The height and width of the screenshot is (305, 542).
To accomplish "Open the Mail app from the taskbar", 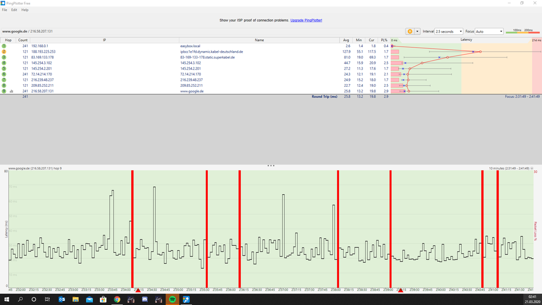I will pyautogui.click(x=89, y=300).
